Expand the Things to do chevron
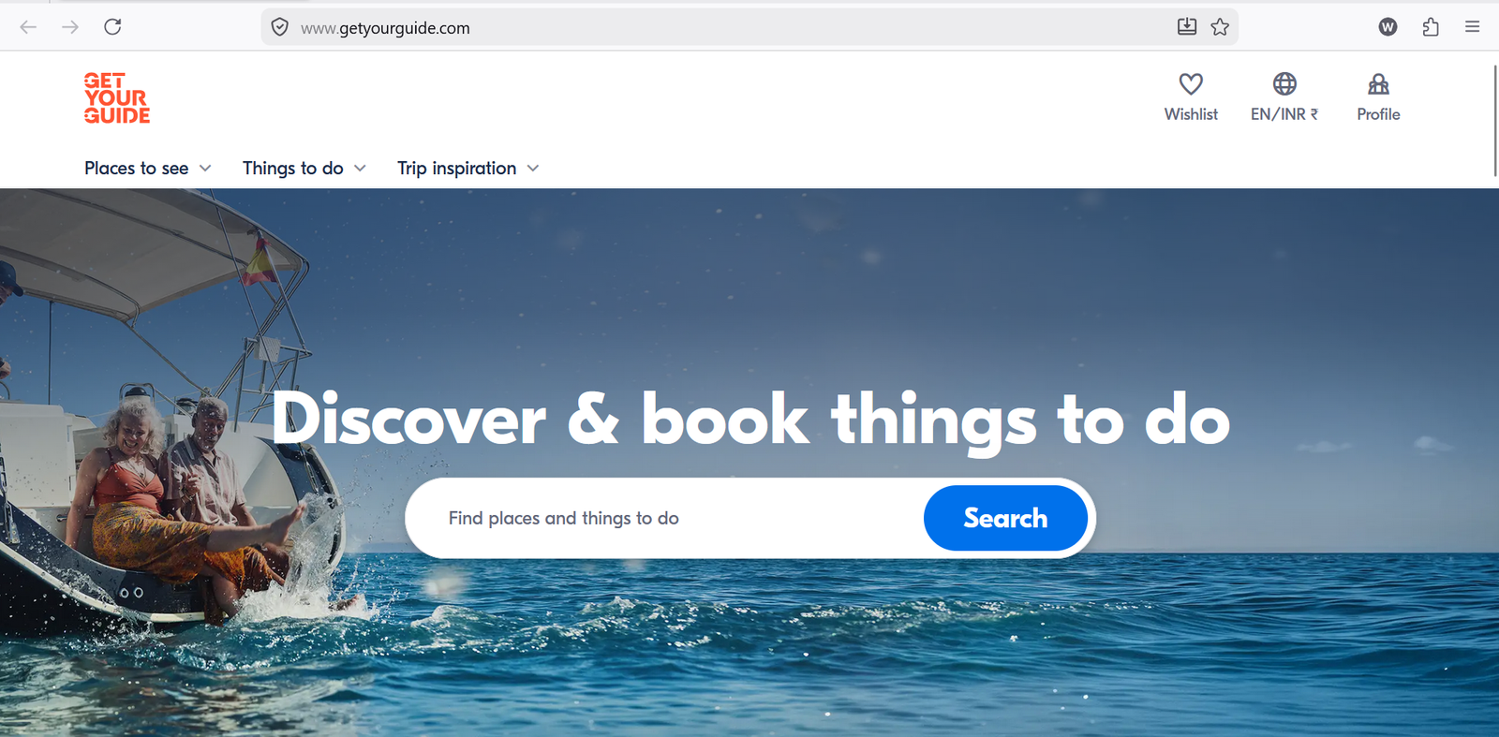This screenshot has width=1499, height=737. tap(360, 169)
